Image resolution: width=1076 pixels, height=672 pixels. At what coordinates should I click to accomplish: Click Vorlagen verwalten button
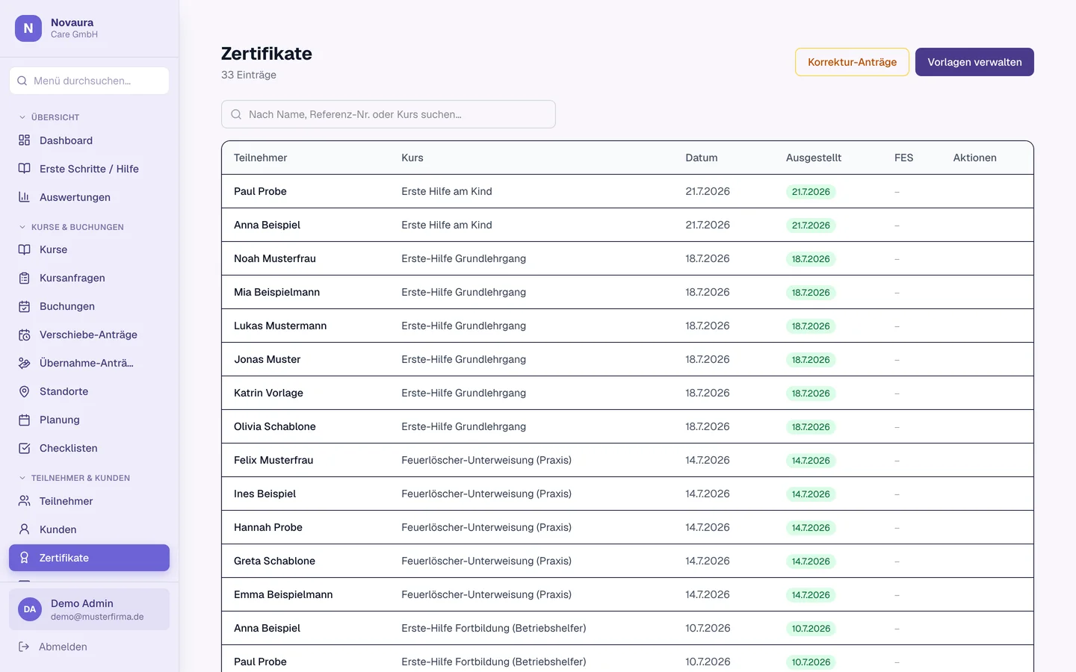pos(974,62)
